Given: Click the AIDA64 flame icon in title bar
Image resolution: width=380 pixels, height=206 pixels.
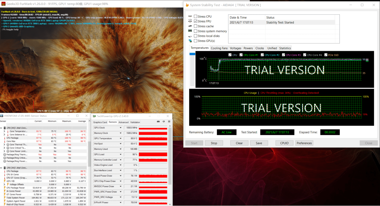Looking at the screenshot, I should point(187,5).
